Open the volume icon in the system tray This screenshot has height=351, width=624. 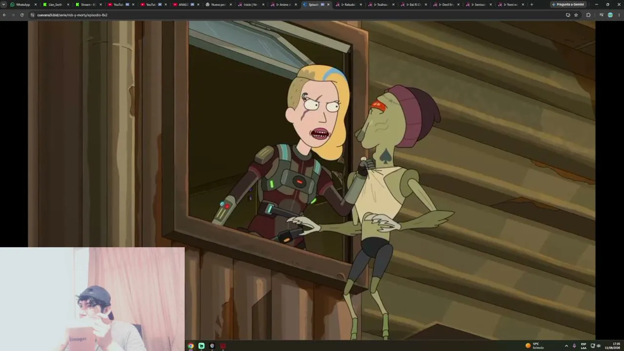coord(599,346)
